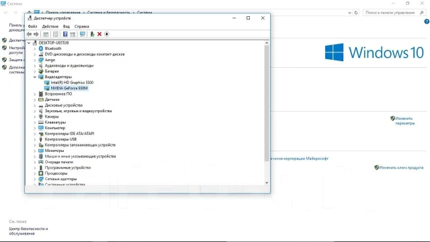Open the Вид menu
The width and height of the screenshot is (430, 242).
(67, 26)
